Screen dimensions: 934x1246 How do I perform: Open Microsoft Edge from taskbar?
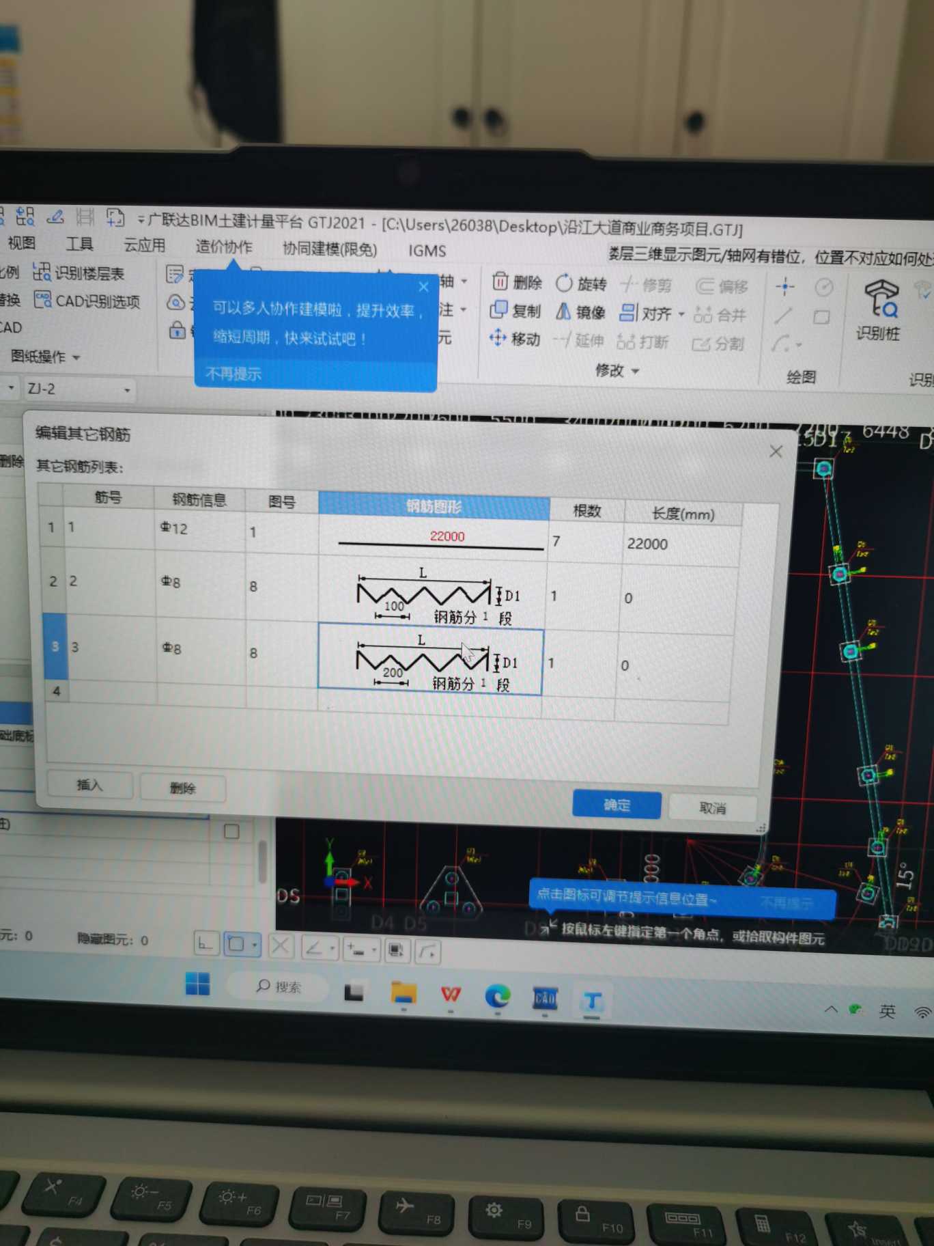pyautogui.click(x=498, y=997)
